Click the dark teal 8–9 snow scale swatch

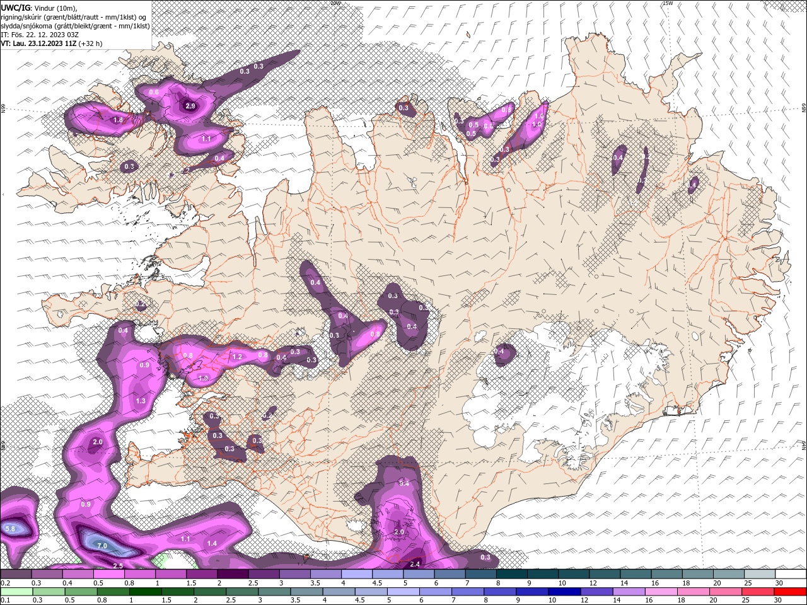coord(512,574)
